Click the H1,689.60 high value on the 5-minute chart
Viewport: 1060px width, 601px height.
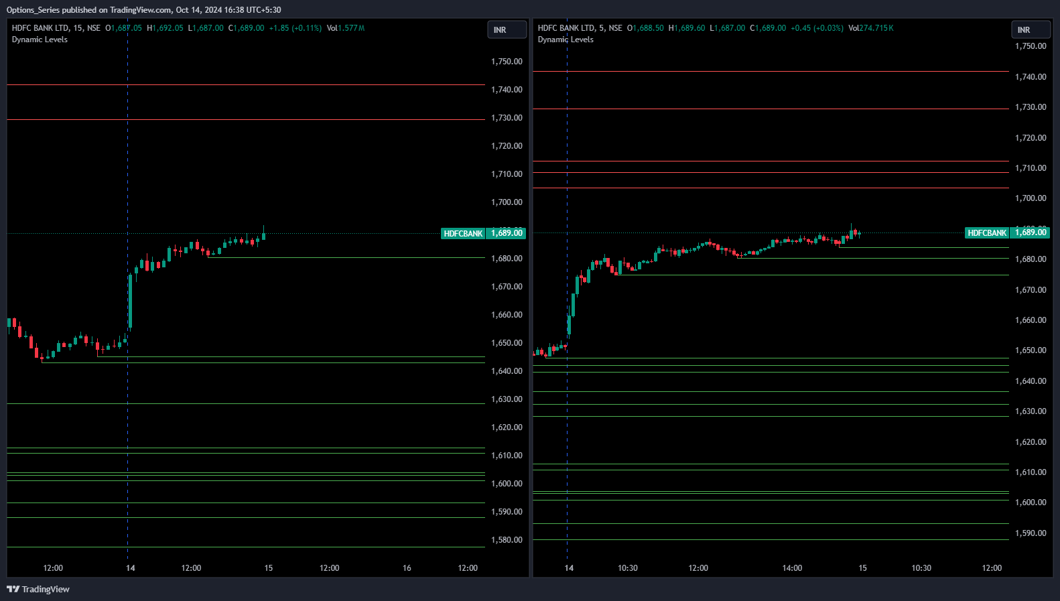tap(687, 28)
